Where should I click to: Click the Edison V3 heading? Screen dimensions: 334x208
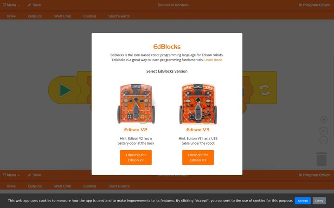point(198,130)
